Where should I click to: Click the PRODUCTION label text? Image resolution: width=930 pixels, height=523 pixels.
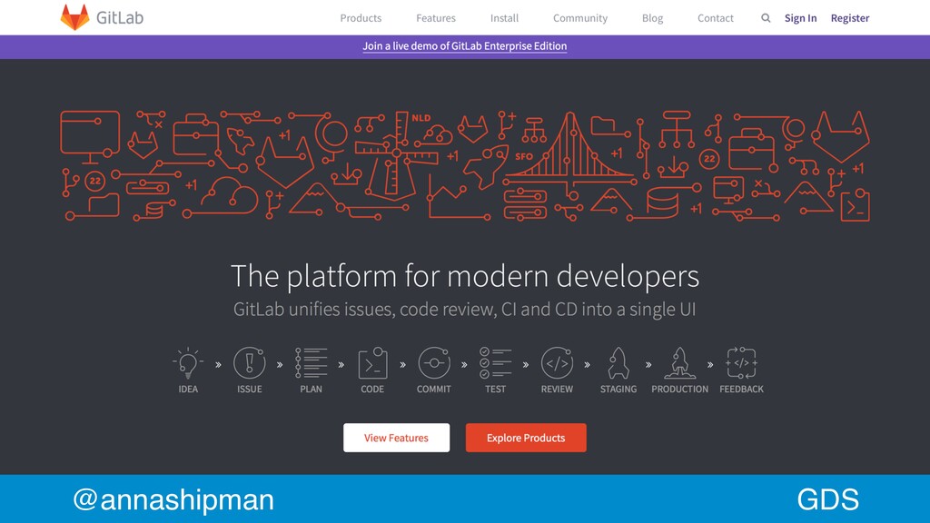(679, 389)
